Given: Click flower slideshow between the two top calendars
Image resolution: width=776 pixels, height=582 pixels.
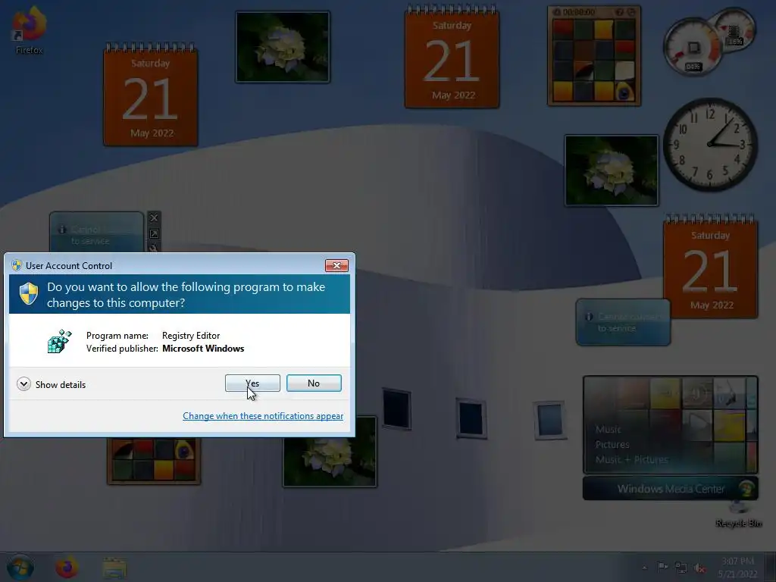Looking at the screenshot, I should pos(283,47).
